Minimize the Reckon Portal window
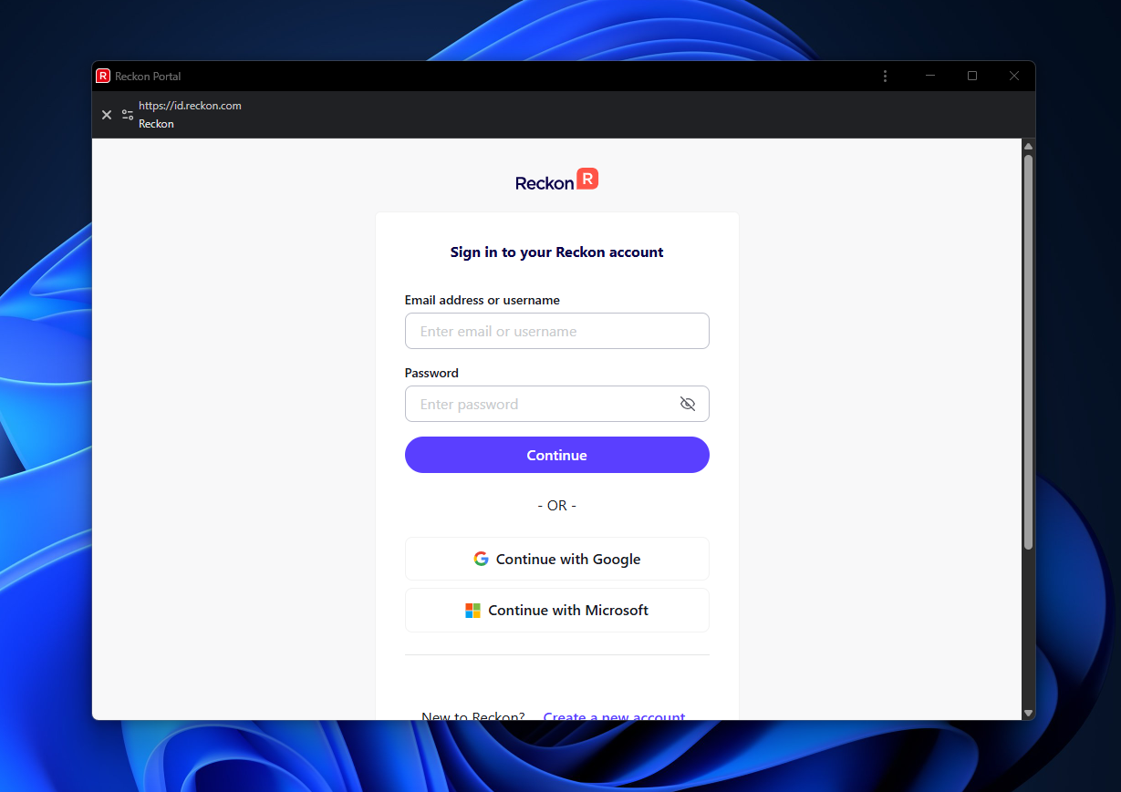This screenshot has width=1121, height=792. click(x=930, y=77)
